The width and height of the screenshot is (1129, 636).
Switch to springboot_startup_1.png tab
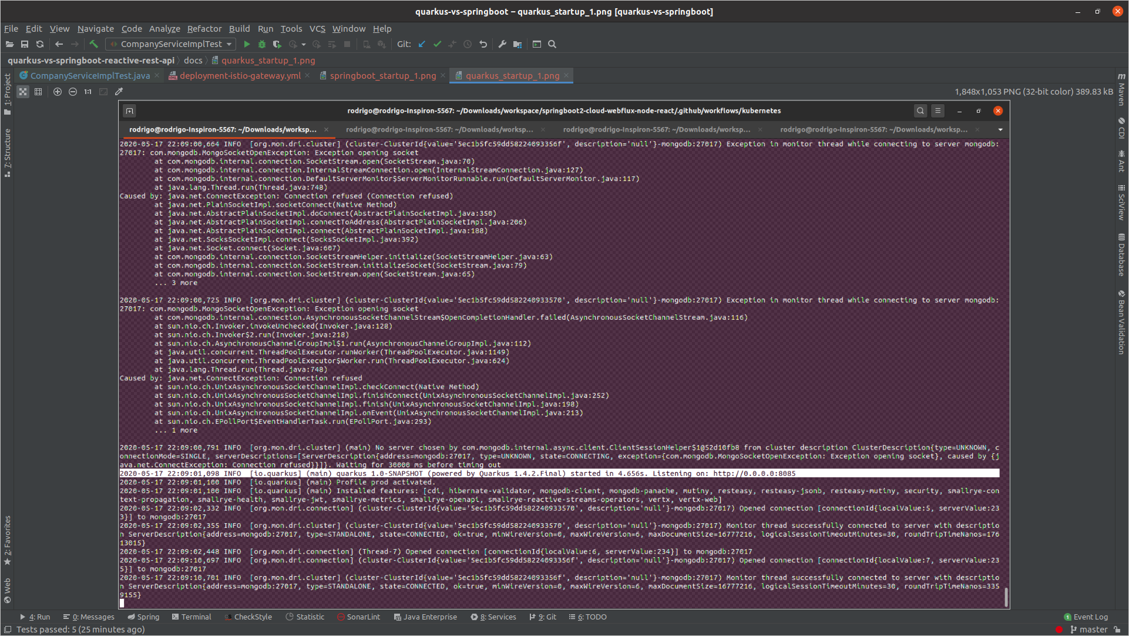(x=382, y=76)
